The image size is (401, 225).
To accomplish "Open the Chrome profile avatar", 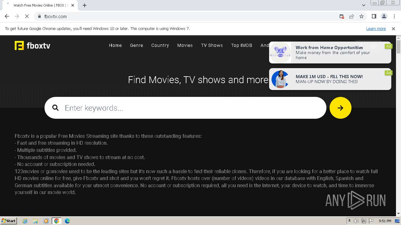I will 384,16.
